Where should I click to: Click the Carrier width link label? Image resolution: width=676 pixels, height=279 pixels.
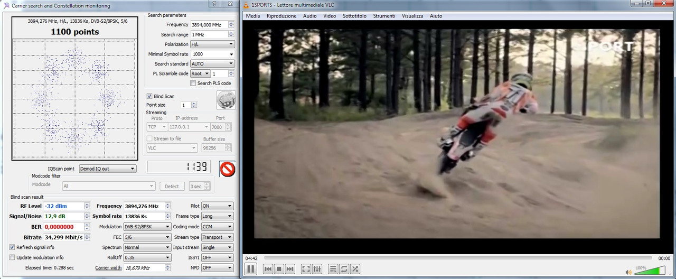[x=108, y=268]
